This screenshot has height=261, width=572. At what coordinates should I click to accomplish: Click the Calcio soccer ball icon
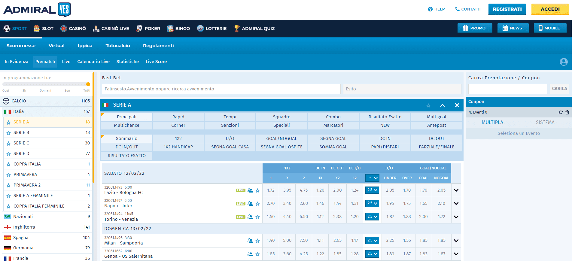6,101
